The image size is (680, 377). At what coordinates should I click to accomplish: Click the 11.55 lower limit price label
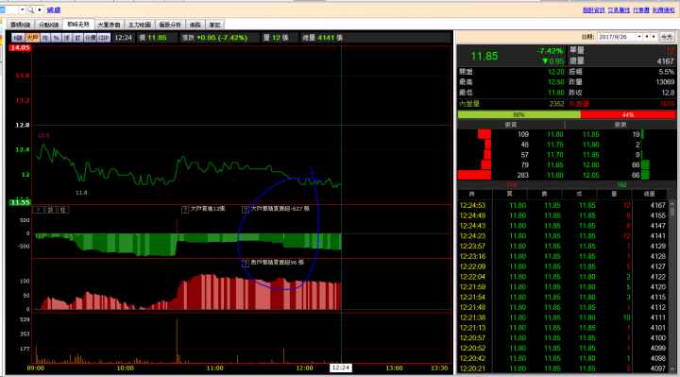click(20, 202)
